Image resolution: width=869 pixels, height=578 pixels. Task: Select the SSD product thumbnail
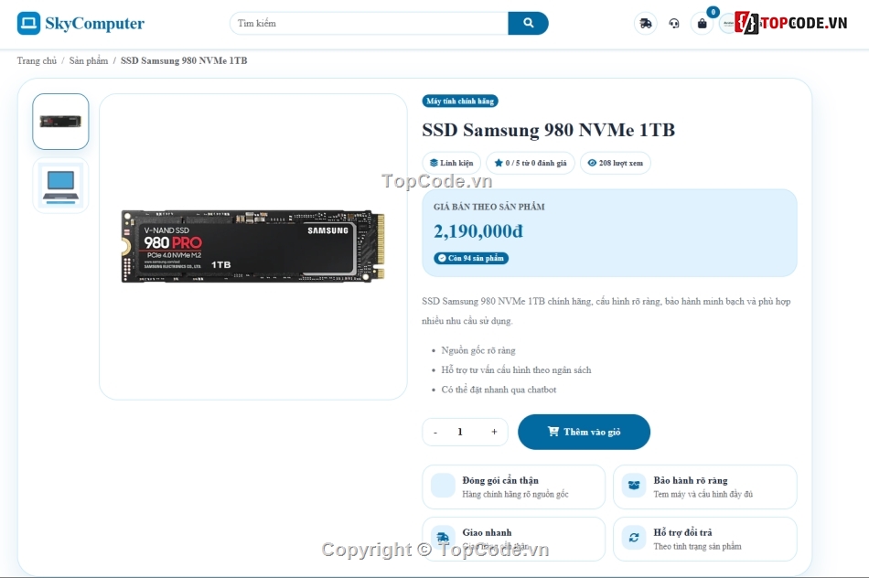[x=60, y=122]
